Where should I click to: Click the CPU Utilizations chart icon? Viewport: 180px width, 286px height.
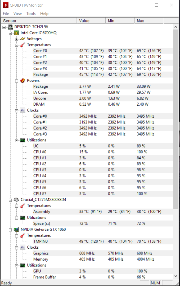(22, 140)
